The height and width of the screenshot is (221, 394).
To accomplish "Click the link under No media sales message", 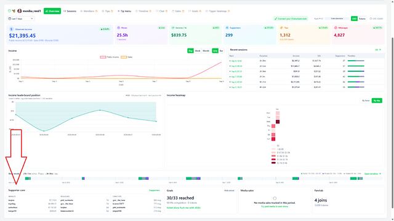I will [275, 206].
